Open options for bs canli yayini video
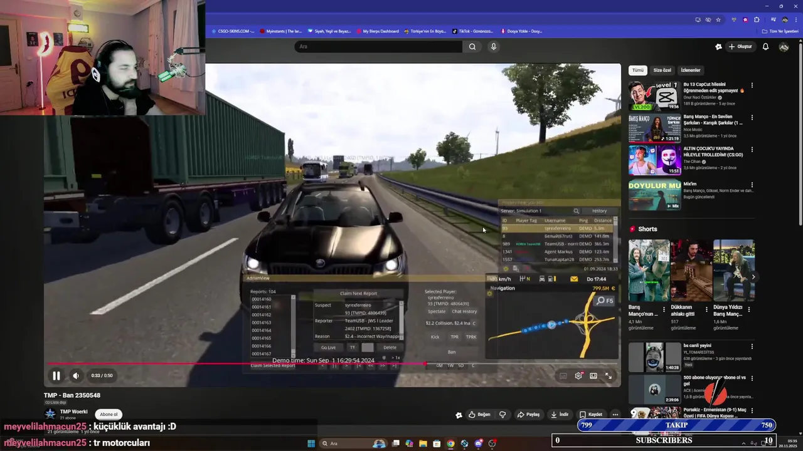The image size is (803, 451). (752, 346)
